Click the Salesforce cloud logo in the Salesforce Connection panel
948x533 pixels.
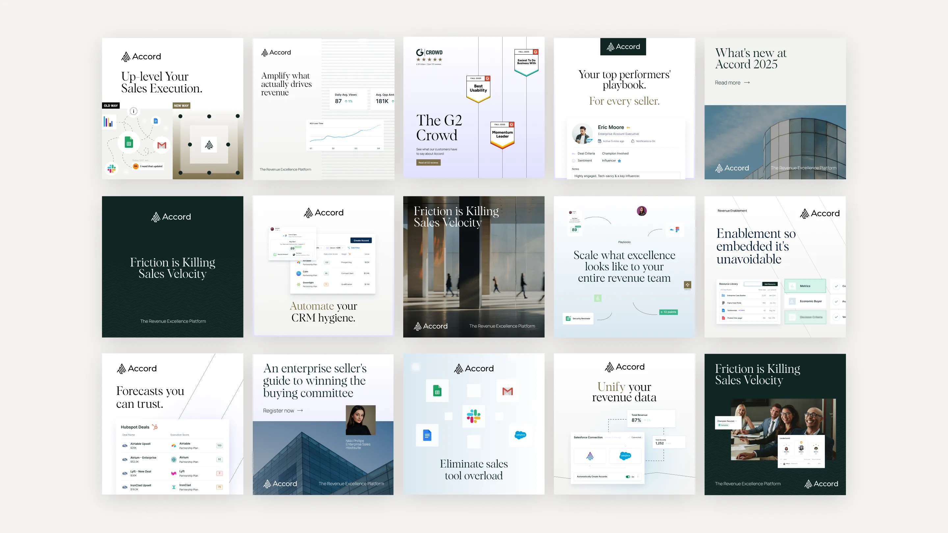(x=625, y=456)
